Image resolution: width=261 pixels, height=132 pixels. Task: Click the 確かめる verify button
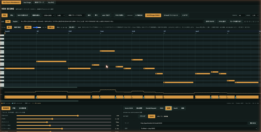pos(253,123)
